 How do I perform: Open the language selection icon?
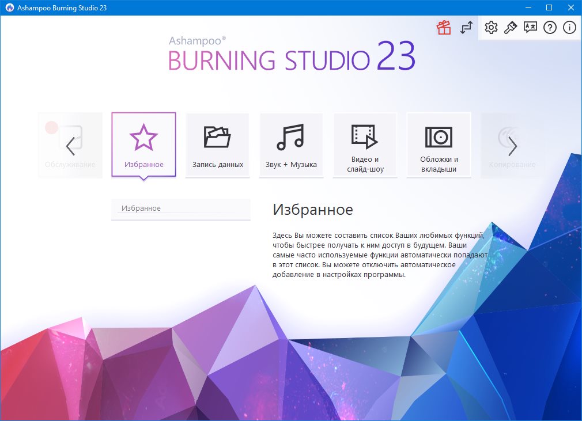click(x=530, y=28)
